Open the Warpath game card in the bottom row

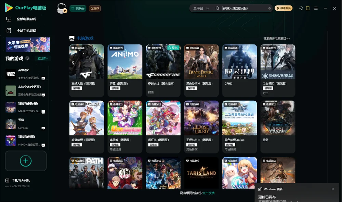click(x=87, y=173)
